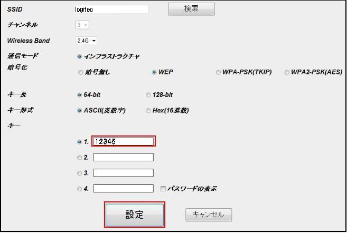Choose 64-bit key length
This screenshot has width=347, height=233.
[79, 95]
